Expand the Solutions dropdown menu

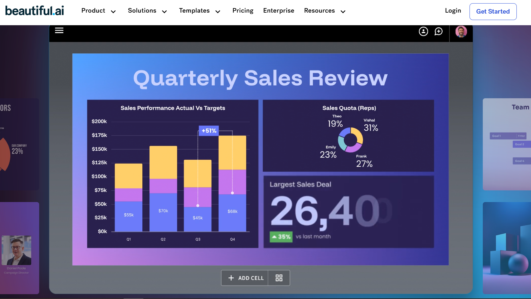(x=147, y=11)
